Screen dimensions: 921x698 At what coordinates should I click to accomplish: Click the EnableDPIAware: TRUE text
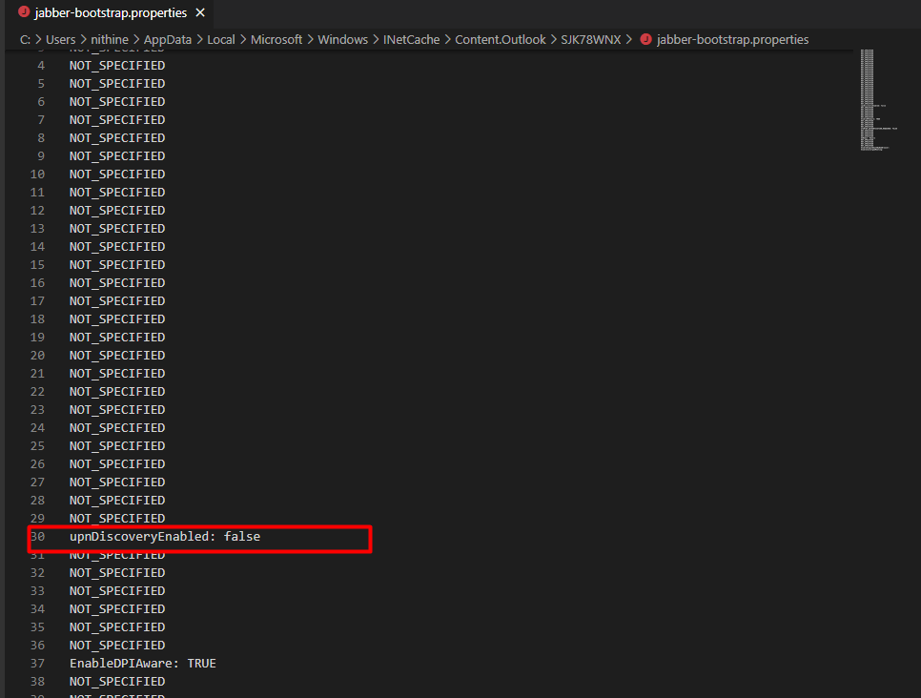pyautogui.click(x=142, y=663)
